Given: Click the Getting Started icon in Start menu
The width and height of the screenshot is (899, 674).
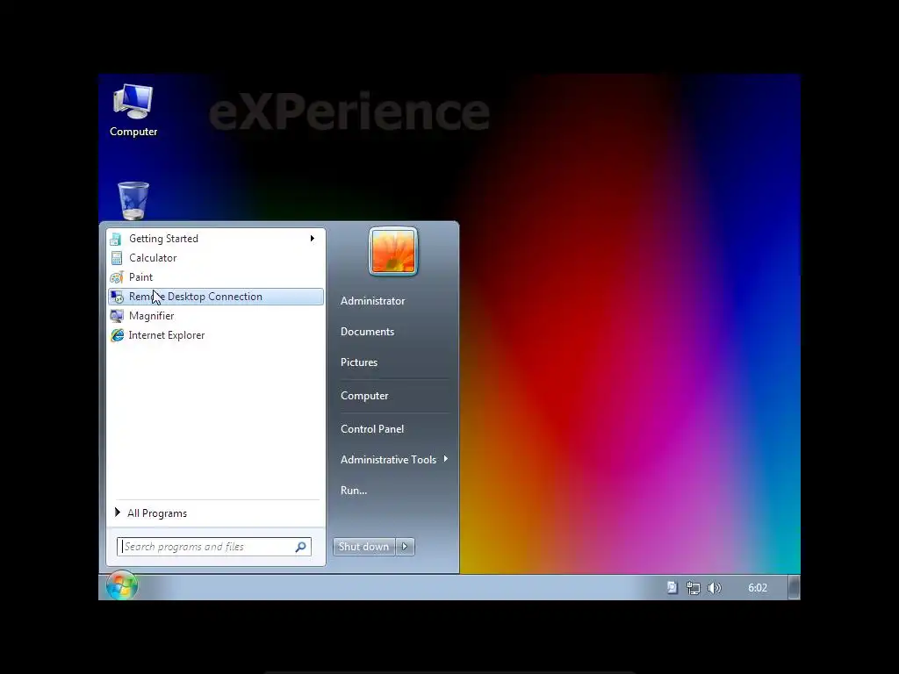Looking at the screenshot, I should pos(117,239).
